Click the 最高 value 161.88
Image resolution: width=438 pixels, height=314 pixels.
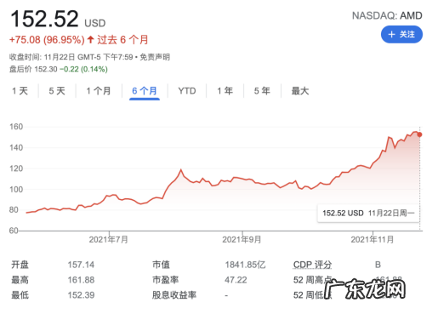[x=81, y=280]
